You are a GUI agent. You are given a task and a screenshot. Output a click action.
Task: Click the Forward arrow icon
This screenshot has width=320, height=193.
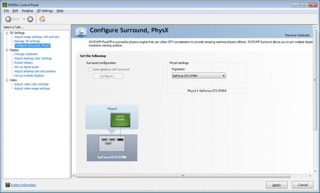click(30, 19)
